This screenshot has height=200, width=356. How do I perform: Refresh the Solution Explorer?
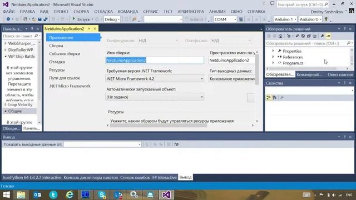coord(303,36)
